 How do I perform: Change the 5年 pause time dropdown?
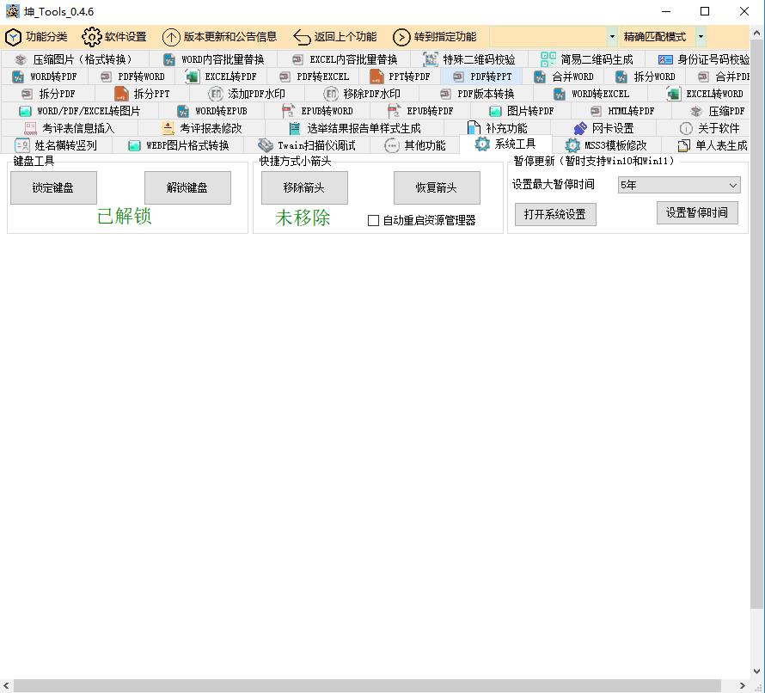pyautogui.click(x=679, y=185)
